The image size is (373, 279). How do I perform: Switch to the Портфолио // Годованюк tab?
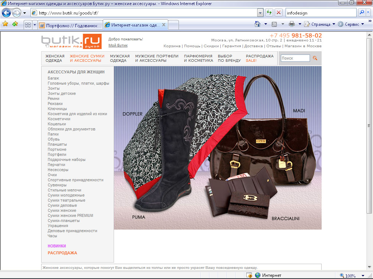pyautogui.click(x=70, y=25)
